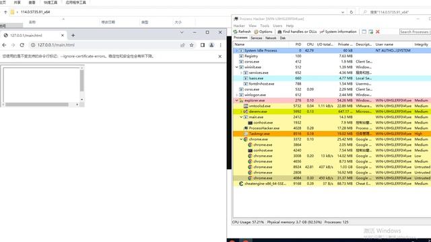Open Explorer address history dropdown
Screen dimensions: 431x242
click(x=343, y=12)
